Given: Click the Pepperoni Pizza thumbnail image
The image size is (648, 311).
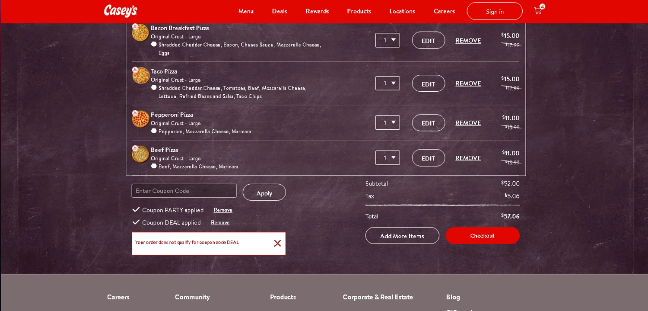Looking at the screenshot, I should (x=140, y=119).
